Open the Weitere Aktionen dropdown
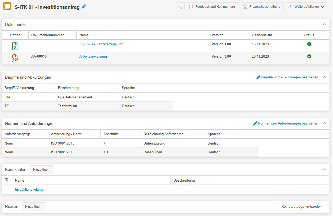 tap(307, 7)
